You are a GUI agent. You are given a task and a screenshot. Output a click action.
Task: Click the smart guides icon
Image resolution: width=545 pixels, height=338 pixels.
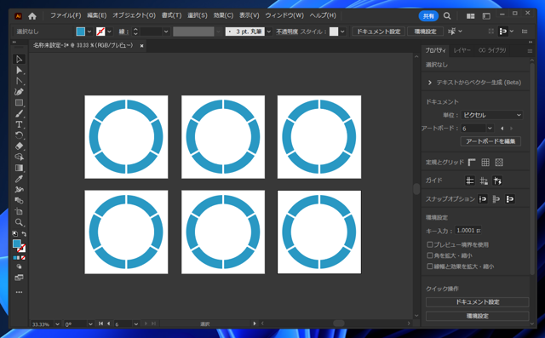tap(497, 180)
